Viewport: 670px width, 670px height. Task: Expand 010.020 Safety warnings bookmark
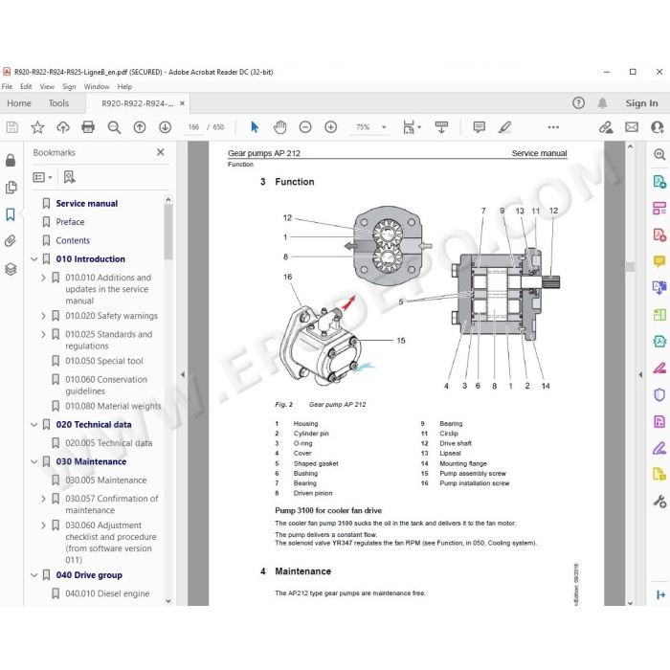click(x=43, y=316)
